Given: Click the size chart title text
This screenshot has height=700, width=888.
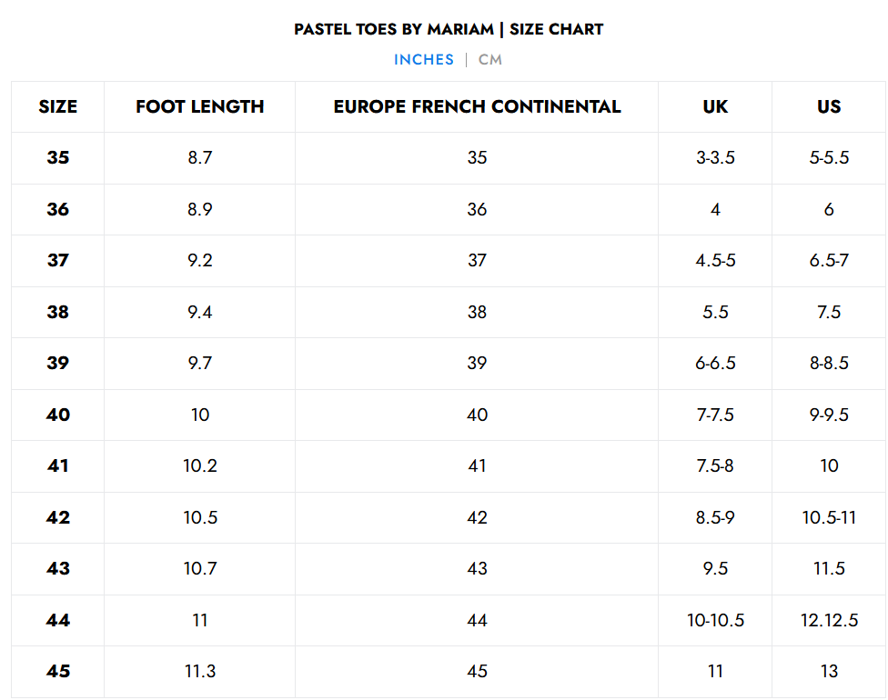Looking at the screenshot, I should pos(449,29).
